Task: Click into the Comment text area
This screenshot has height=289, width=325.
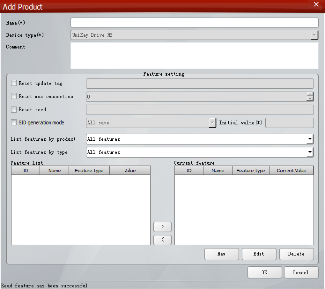Action: point(194,56)
